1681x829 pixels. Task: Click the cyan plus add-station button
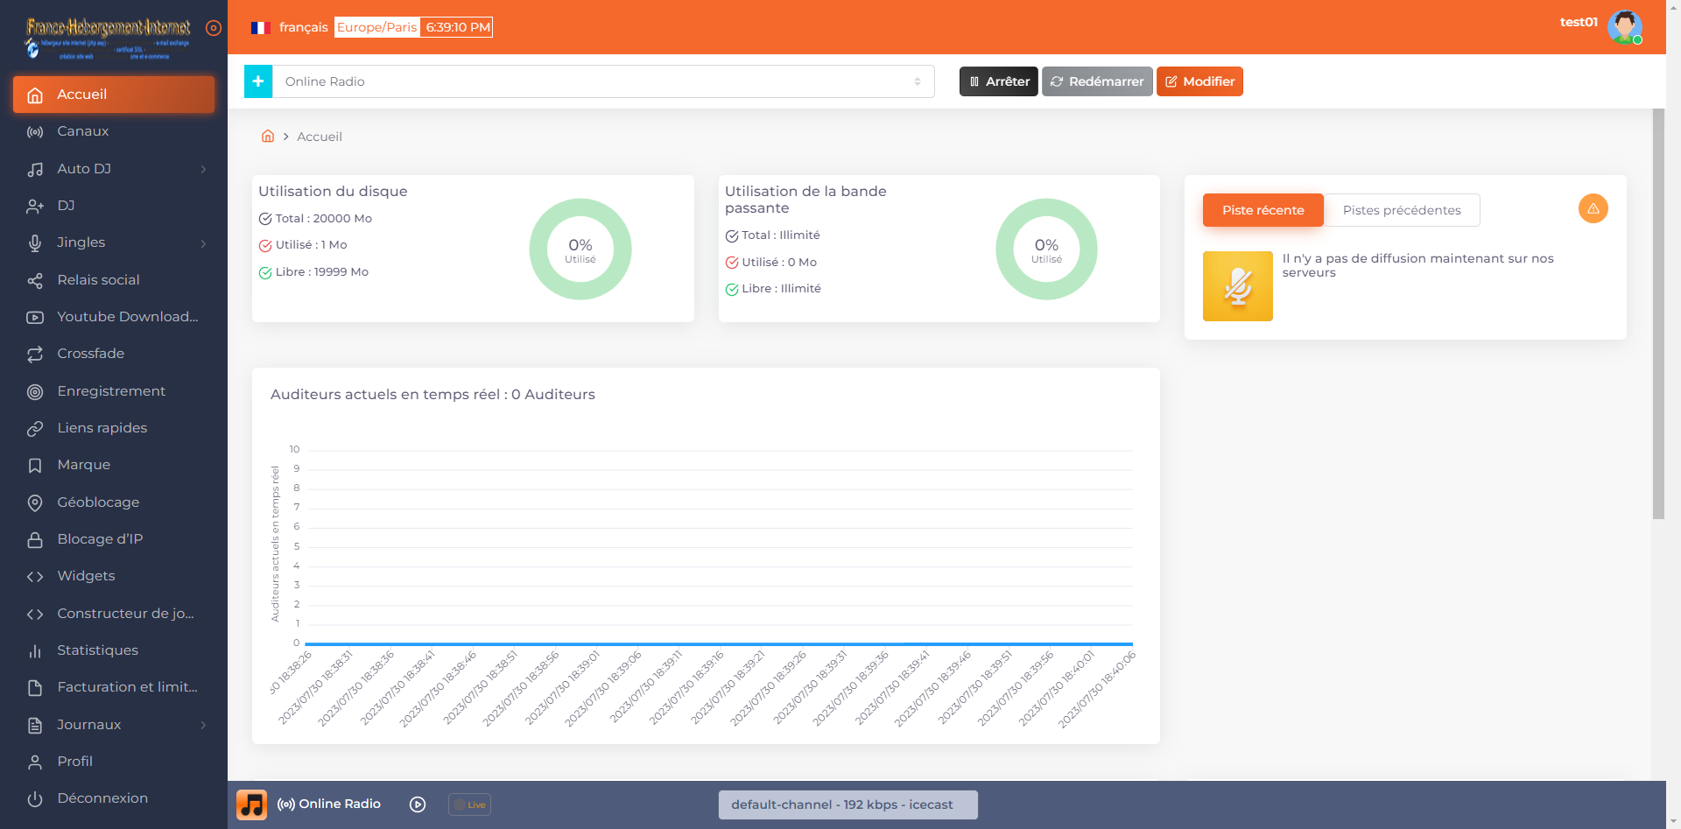tap(258, 81)
